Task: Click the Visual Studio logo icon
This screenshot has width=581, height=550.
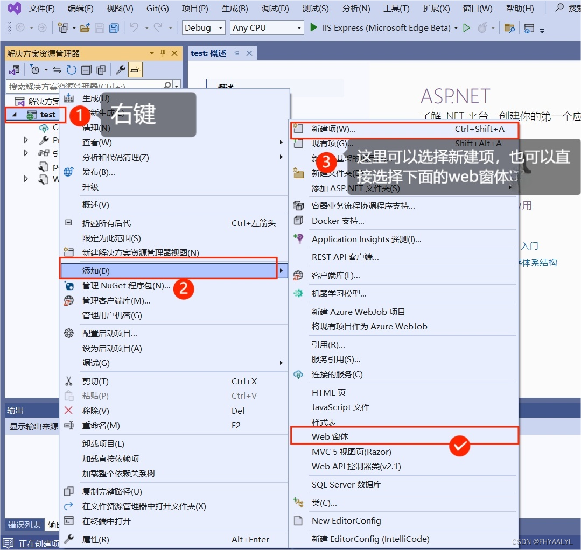Action: pyautogui.click(x=15, y=8)
